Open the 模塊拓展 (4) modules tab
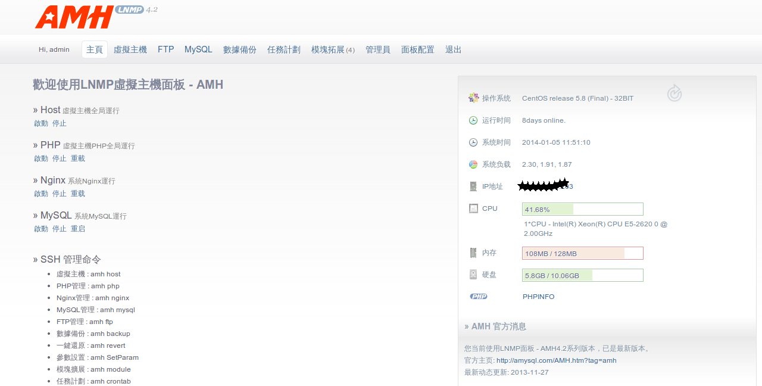 [332, 49]
